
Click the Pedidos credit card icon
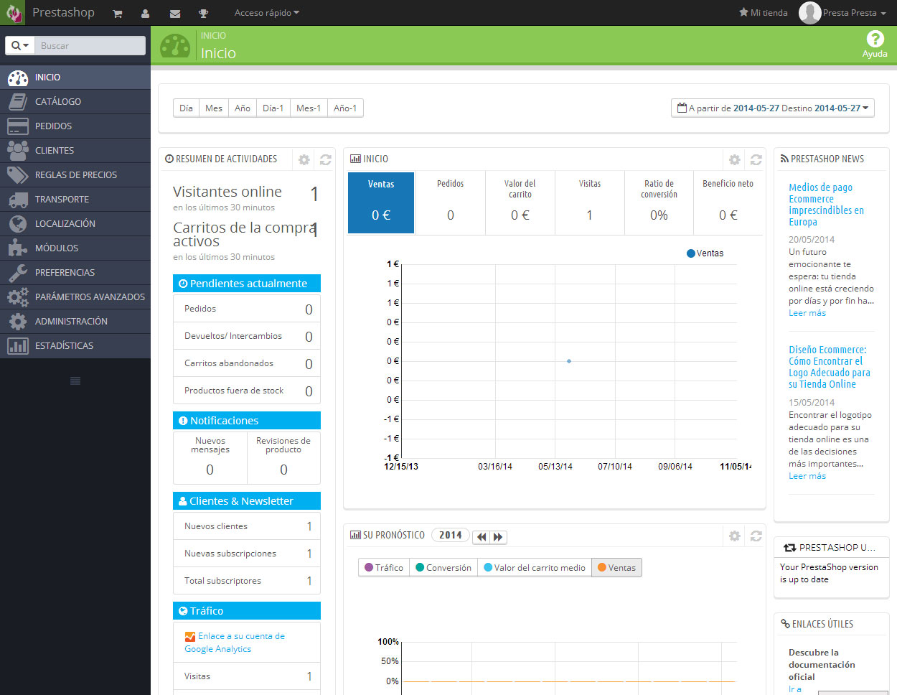click(17, 126)
